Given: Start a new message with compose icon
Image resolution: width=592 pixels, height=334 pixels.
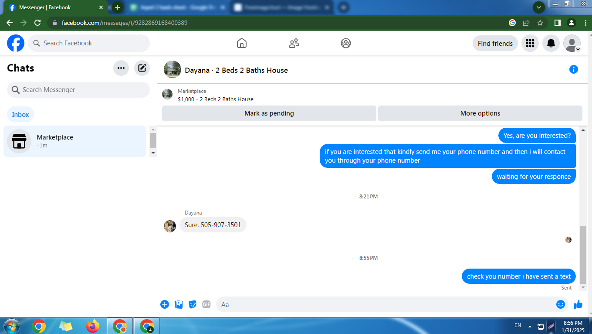Looking at the screenshot, I should click(x=142, y=68).
